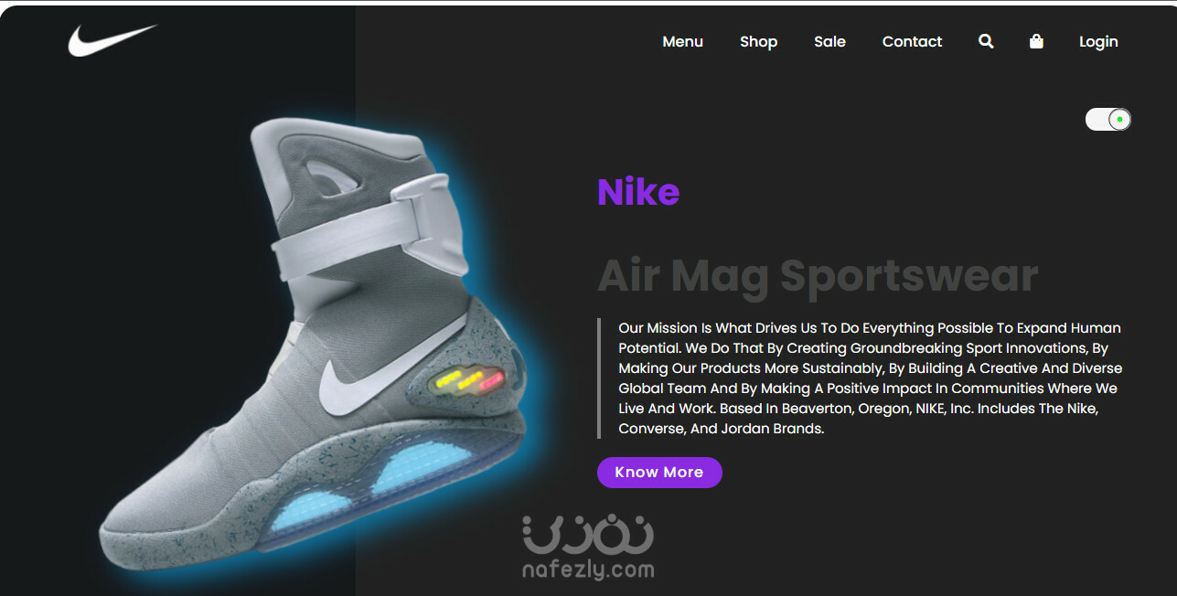Select the Sale navigation link
The width and height of the screenshot is (1177, 596).
[829, 42]
